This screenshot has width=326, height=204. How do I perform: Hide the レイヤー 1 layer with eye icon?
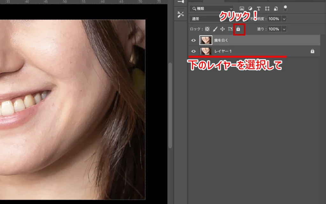pos(193,51)
